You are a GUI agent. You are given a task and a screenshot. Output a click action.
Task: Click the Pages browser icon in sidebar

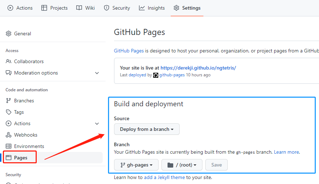point(8,158)
